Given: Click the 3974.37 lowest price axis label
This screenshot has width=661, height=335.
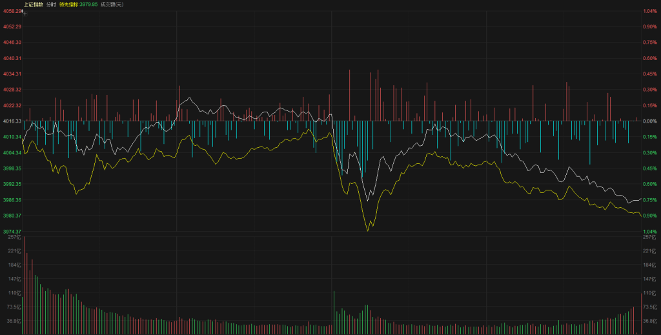Looking at the screenshot, I should coord(12,231).
